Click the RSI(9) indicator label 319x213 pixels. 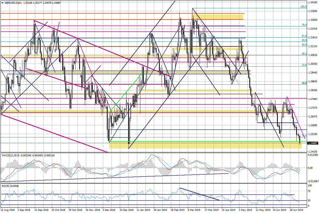5,186
